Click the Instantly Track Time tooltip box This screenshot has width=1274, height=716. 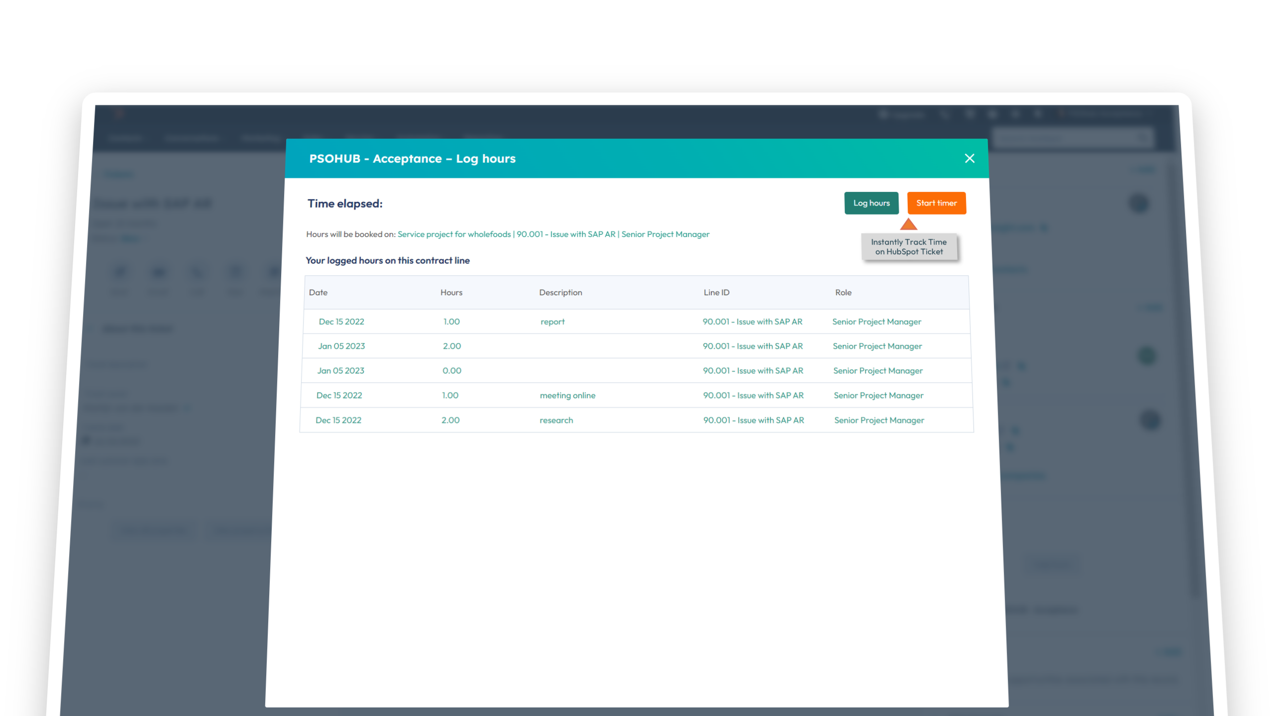pyautogui.click(x=909, y=247)
